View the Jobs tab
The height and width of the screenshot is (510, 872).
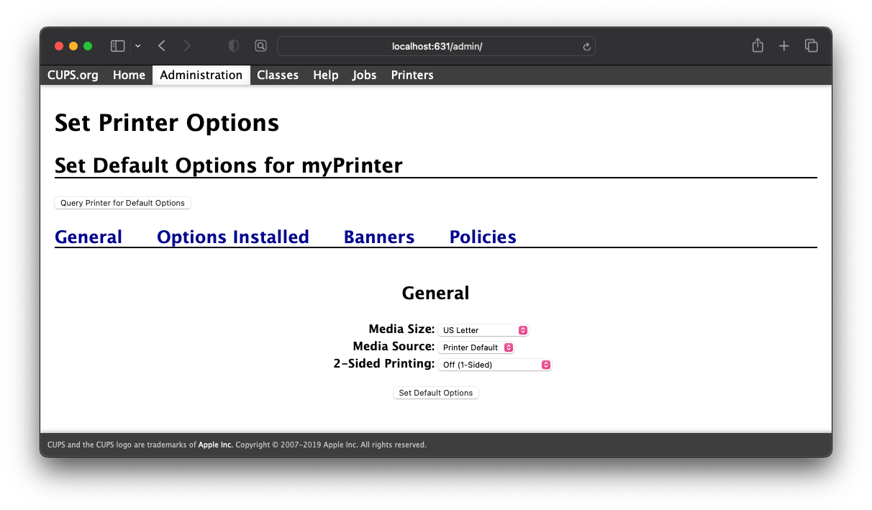click(x=364, y=75)
